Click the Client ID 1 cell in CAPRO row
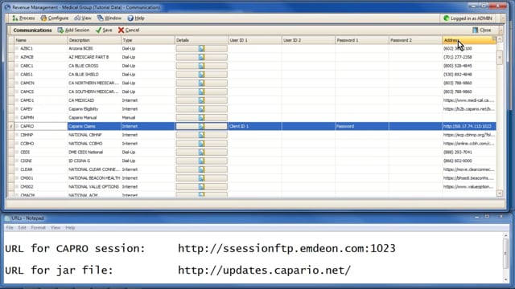Image resolution: width=515 pixels, height=289 pixels. click(x=255, y=126)
